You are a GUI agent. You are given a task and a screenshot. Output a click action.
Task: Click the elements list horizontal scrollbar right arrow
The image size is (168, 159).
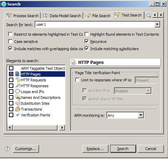click(62, 127)
